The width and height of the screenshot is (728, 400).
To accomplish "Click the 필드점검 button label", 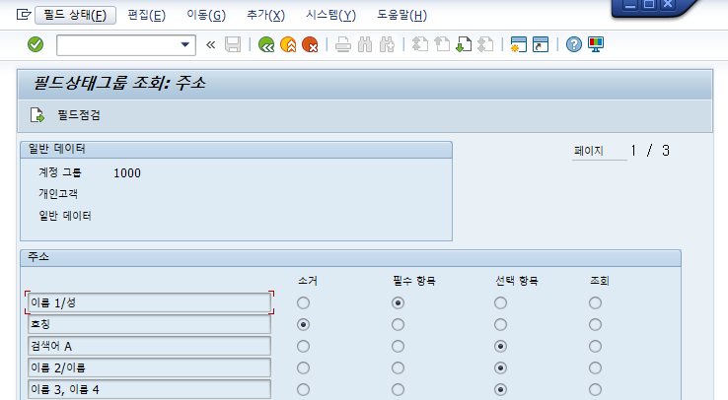I will coord(79,115).
